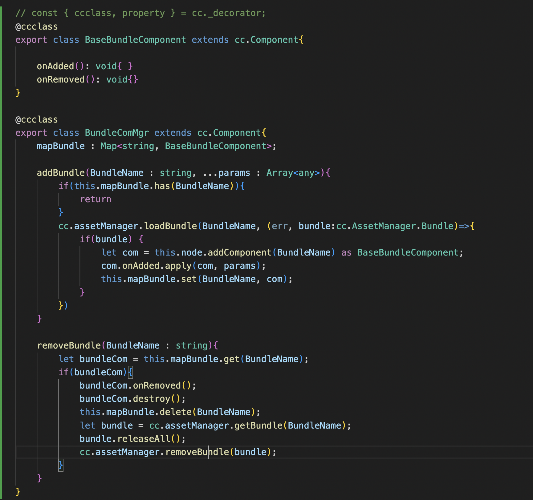Click the "...params" rest parameter
This screenshot has width=533, height=500.
tap(226, 173)
